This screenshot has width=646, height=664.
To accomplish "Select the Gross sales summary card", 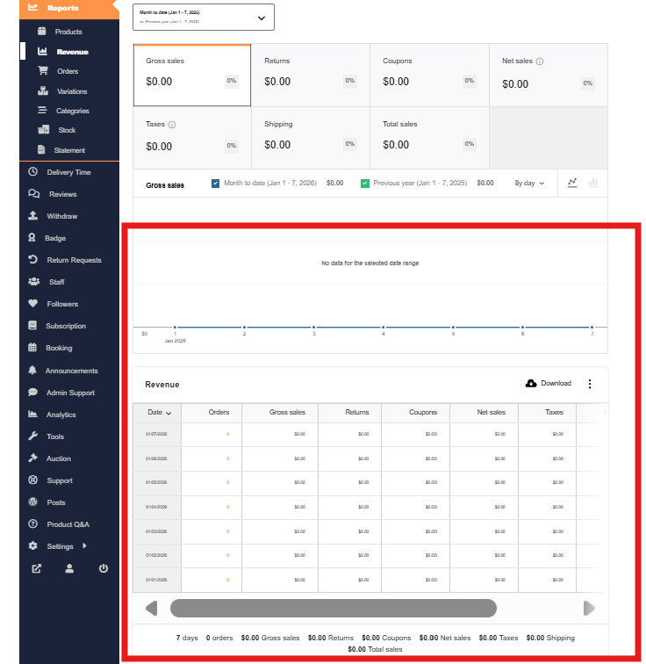I will (x=191, y=76).
